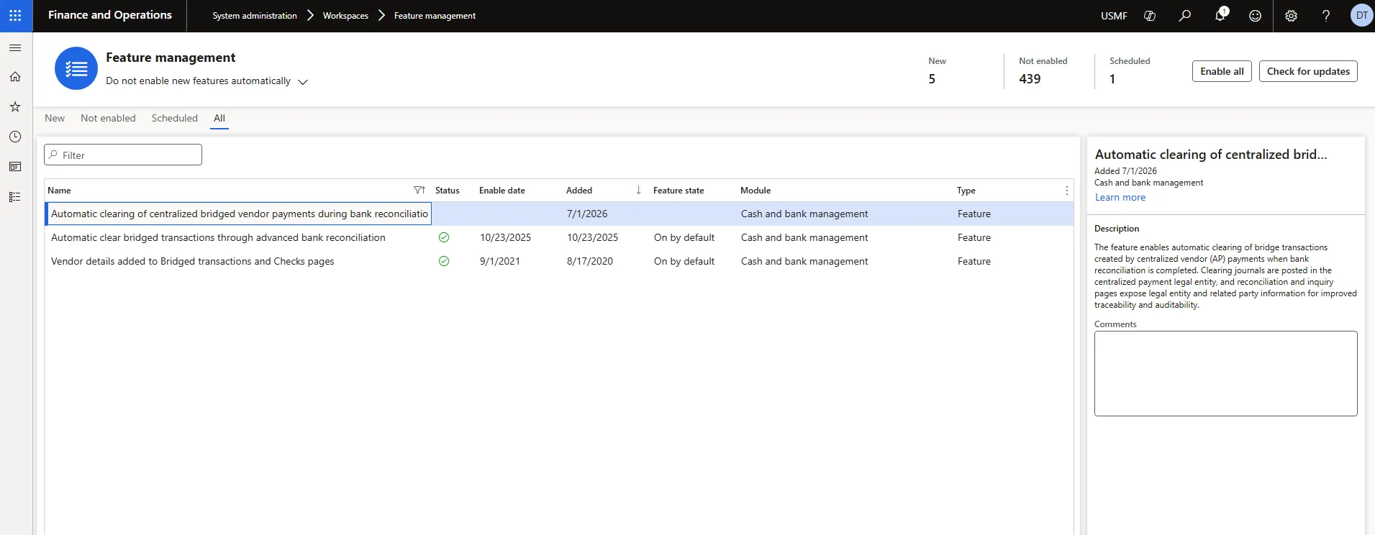Click Workspaces breadcrumb
Screen dimensions: 1375x535
(345, 16)
